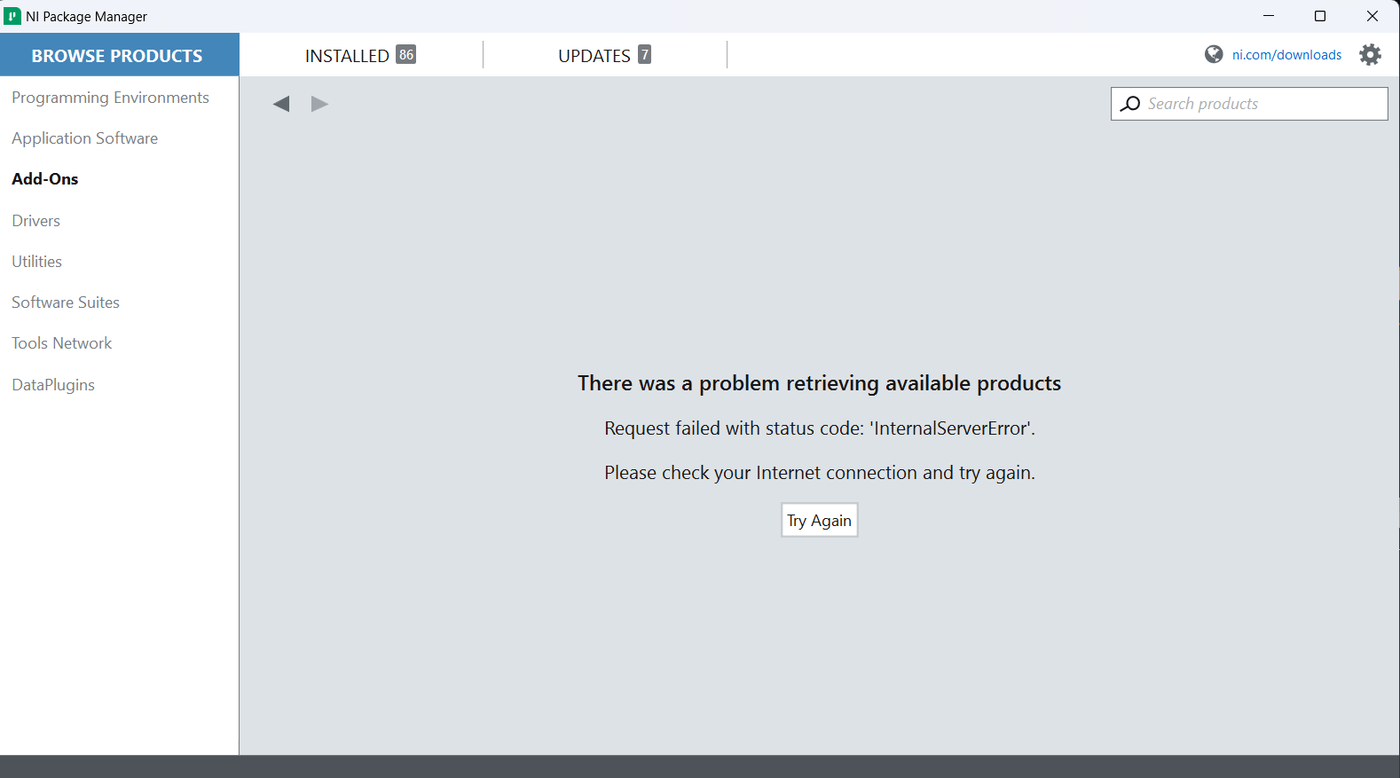Maximize the NI Package Manager window
The height and width of the screenshot is (778, 1400).
1320,16
